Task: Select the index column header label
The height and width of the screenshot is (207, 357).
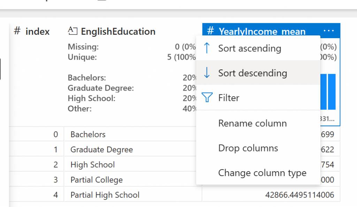Action: [x=38, y=32]
